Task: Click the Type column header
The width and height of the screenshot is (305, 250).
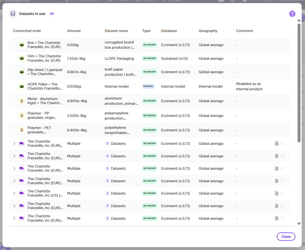Action: pyautogui.click(x=146, y=31)
